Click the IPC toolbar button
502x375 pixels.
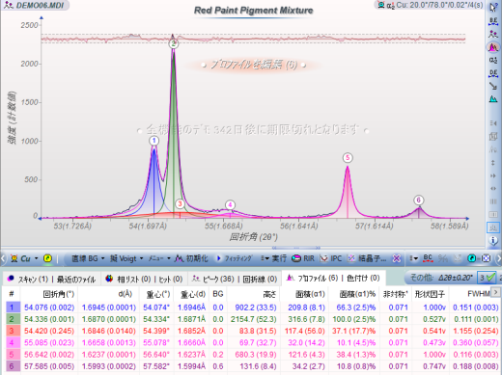coord(331,258)
